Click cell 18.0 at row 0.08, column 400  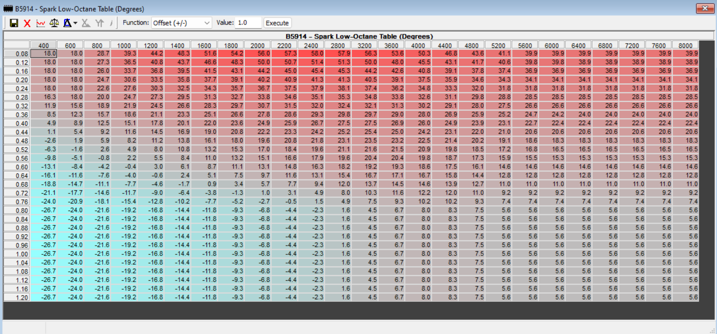tap(44, 53)
